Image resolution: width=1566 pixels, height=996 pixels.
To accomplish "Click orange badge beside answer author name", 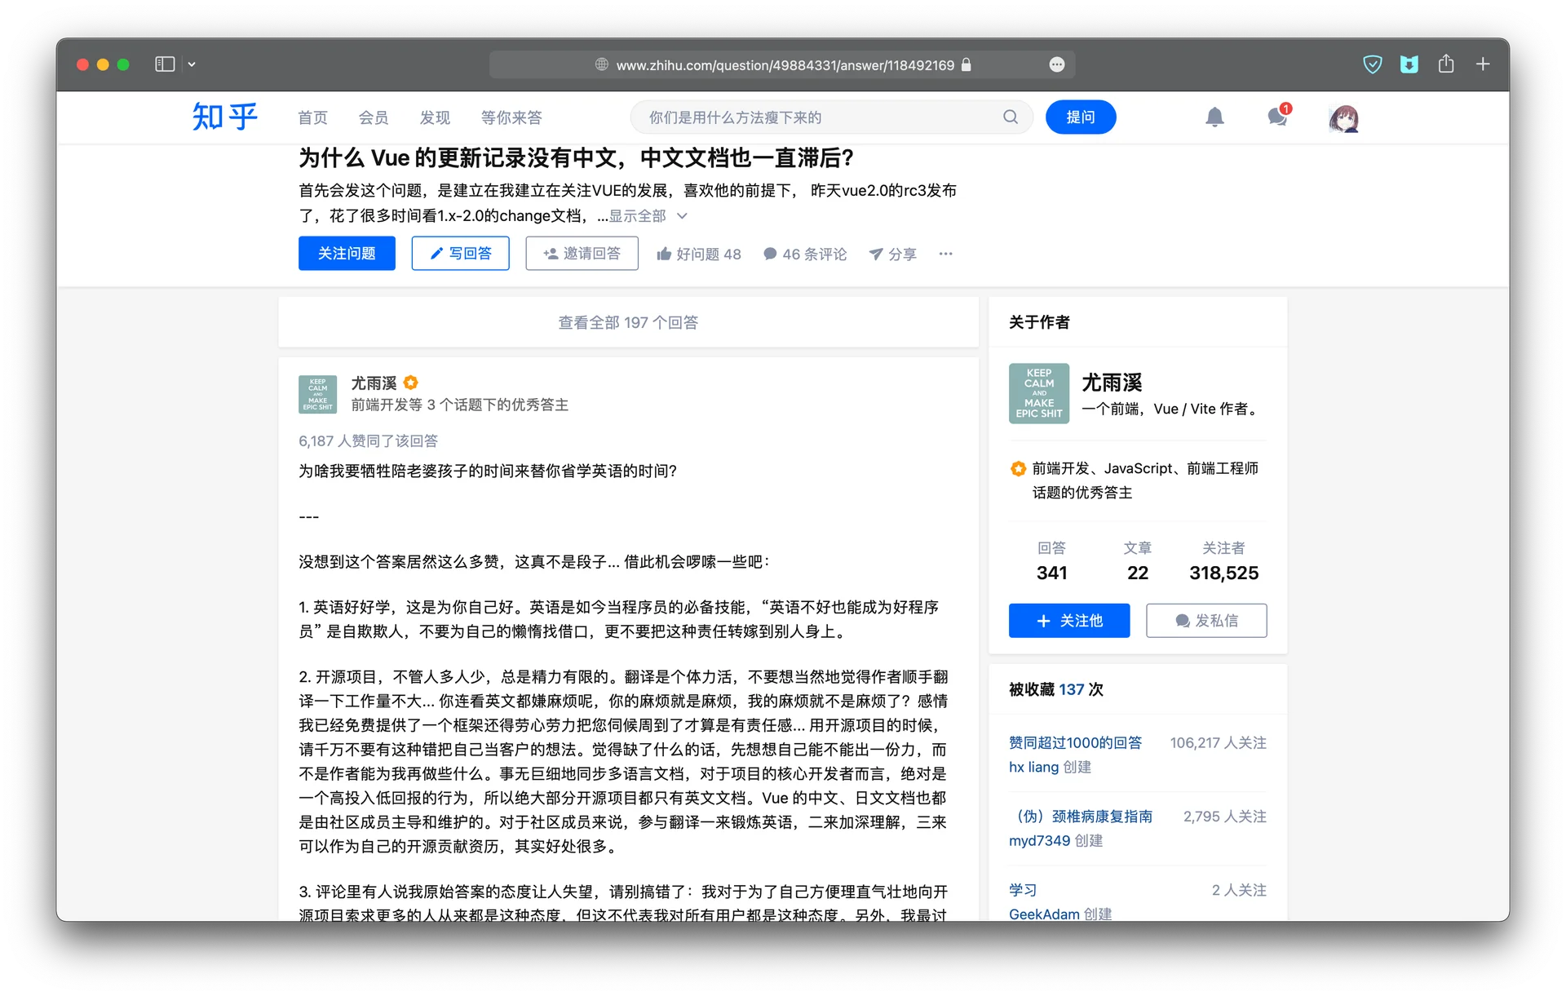I will coord(411,383).
